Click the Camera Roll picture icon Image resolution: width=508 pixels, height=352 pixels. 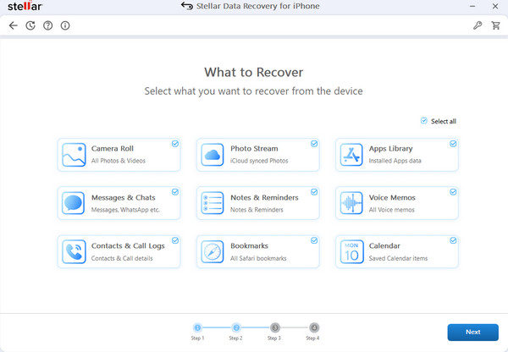pyautogui.click(x=74, y=155)
